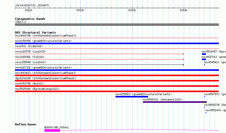Click the red bar under nsv5525064 (ByrskaBishop2022)

(117, 91)
